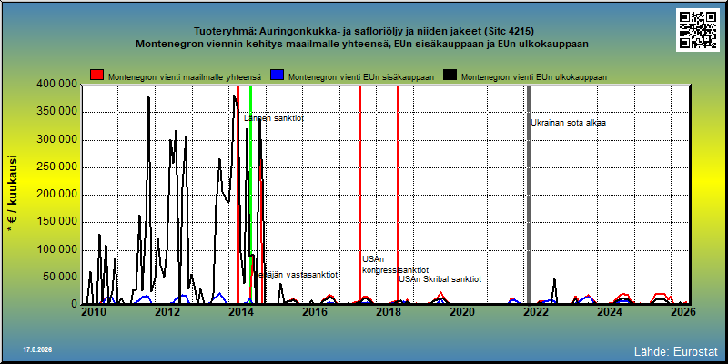
Task: Select legend label 'Montenegron vienti maailmalle yhteensä'
Action: click(x=185, y=77)
